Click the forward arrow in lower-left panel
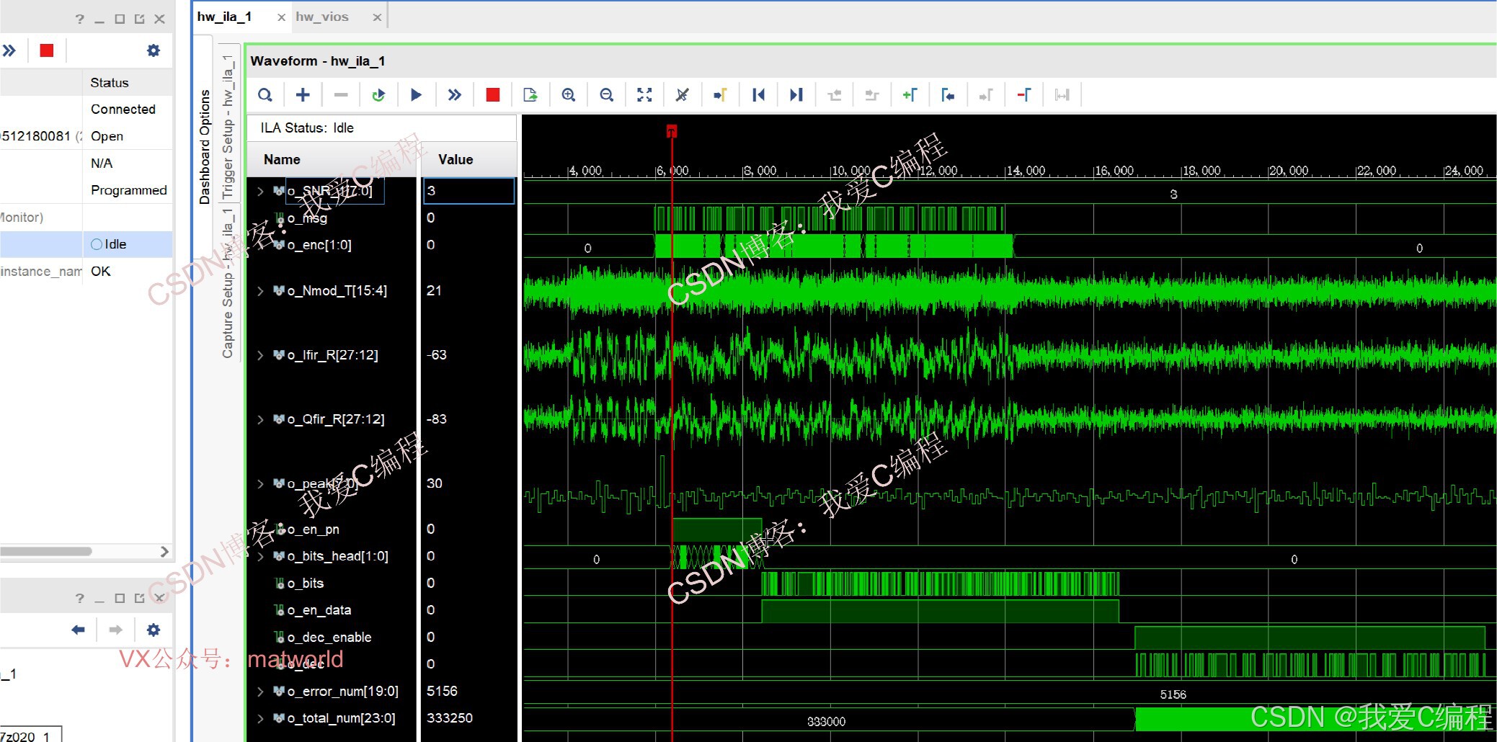The height and width of the screenshot is (742, 1497). click(115, 630)
